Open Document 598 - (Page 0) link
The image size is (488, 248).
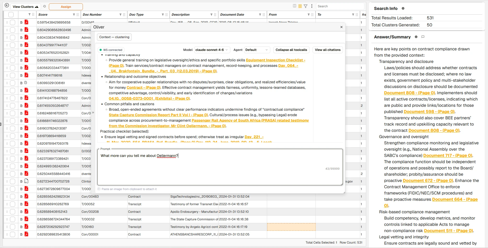429,112
